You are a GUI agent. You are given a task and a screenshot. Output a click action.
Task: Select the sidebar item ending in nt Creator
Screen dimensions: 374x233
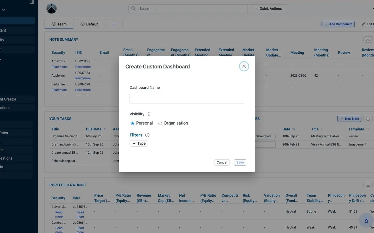(x=17, y=99)
